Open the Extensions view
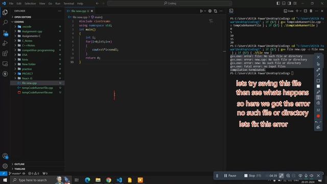The width and height of the screenshot is (327, 184). pyautogui.click(x=5, y=53)
